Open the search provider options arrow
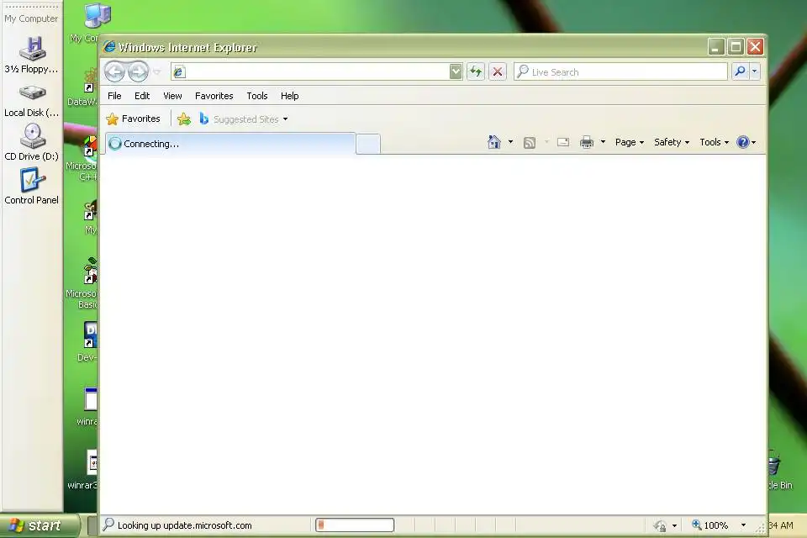807x538 pixels. click(x=755, y=71)
